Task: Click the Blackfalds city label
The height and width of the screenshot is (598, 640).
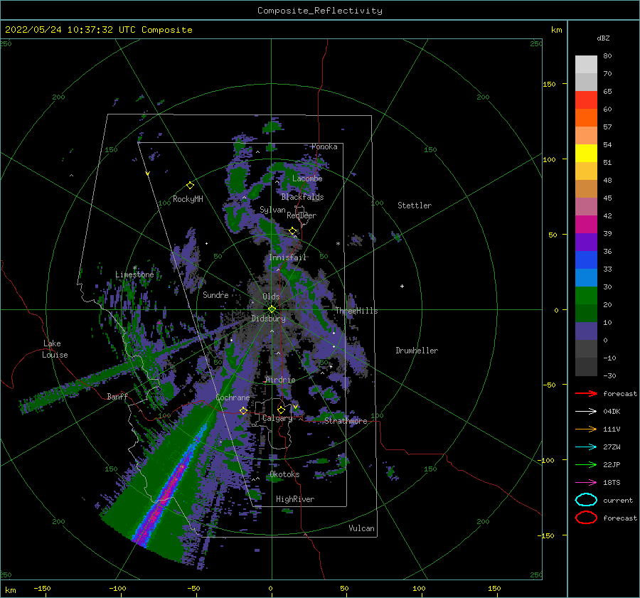Action: (x=302, y=197)
